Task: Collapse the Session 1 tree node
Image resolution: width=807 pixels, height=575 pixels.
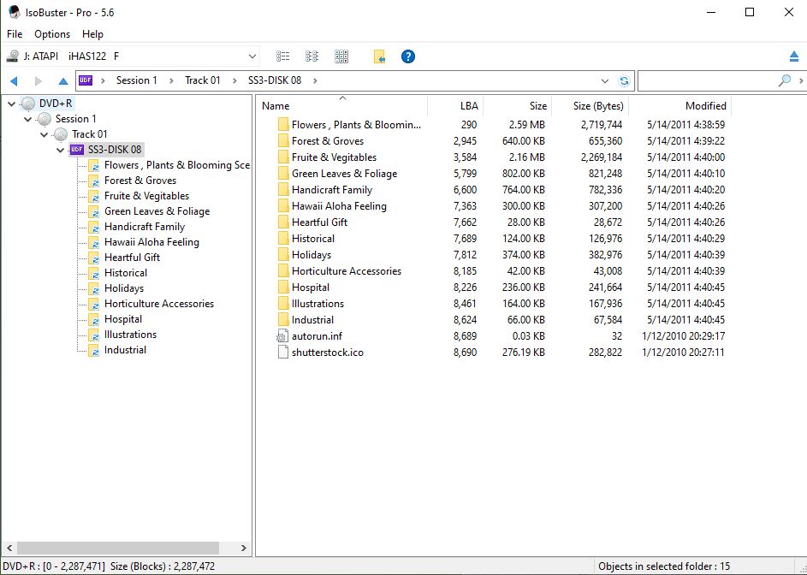Action: coord(27,119)
